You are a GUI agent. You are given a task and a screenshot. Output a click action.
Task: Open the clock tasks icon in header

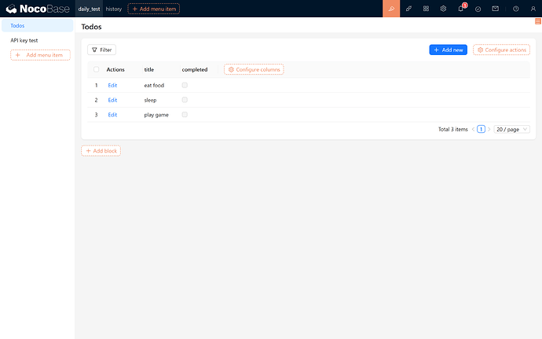(478, 9)
